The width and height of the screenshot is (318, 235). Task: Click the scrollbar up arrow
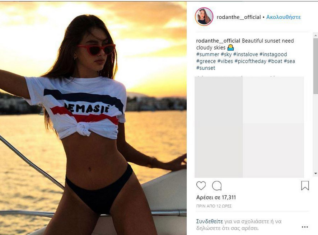(315, 36)
